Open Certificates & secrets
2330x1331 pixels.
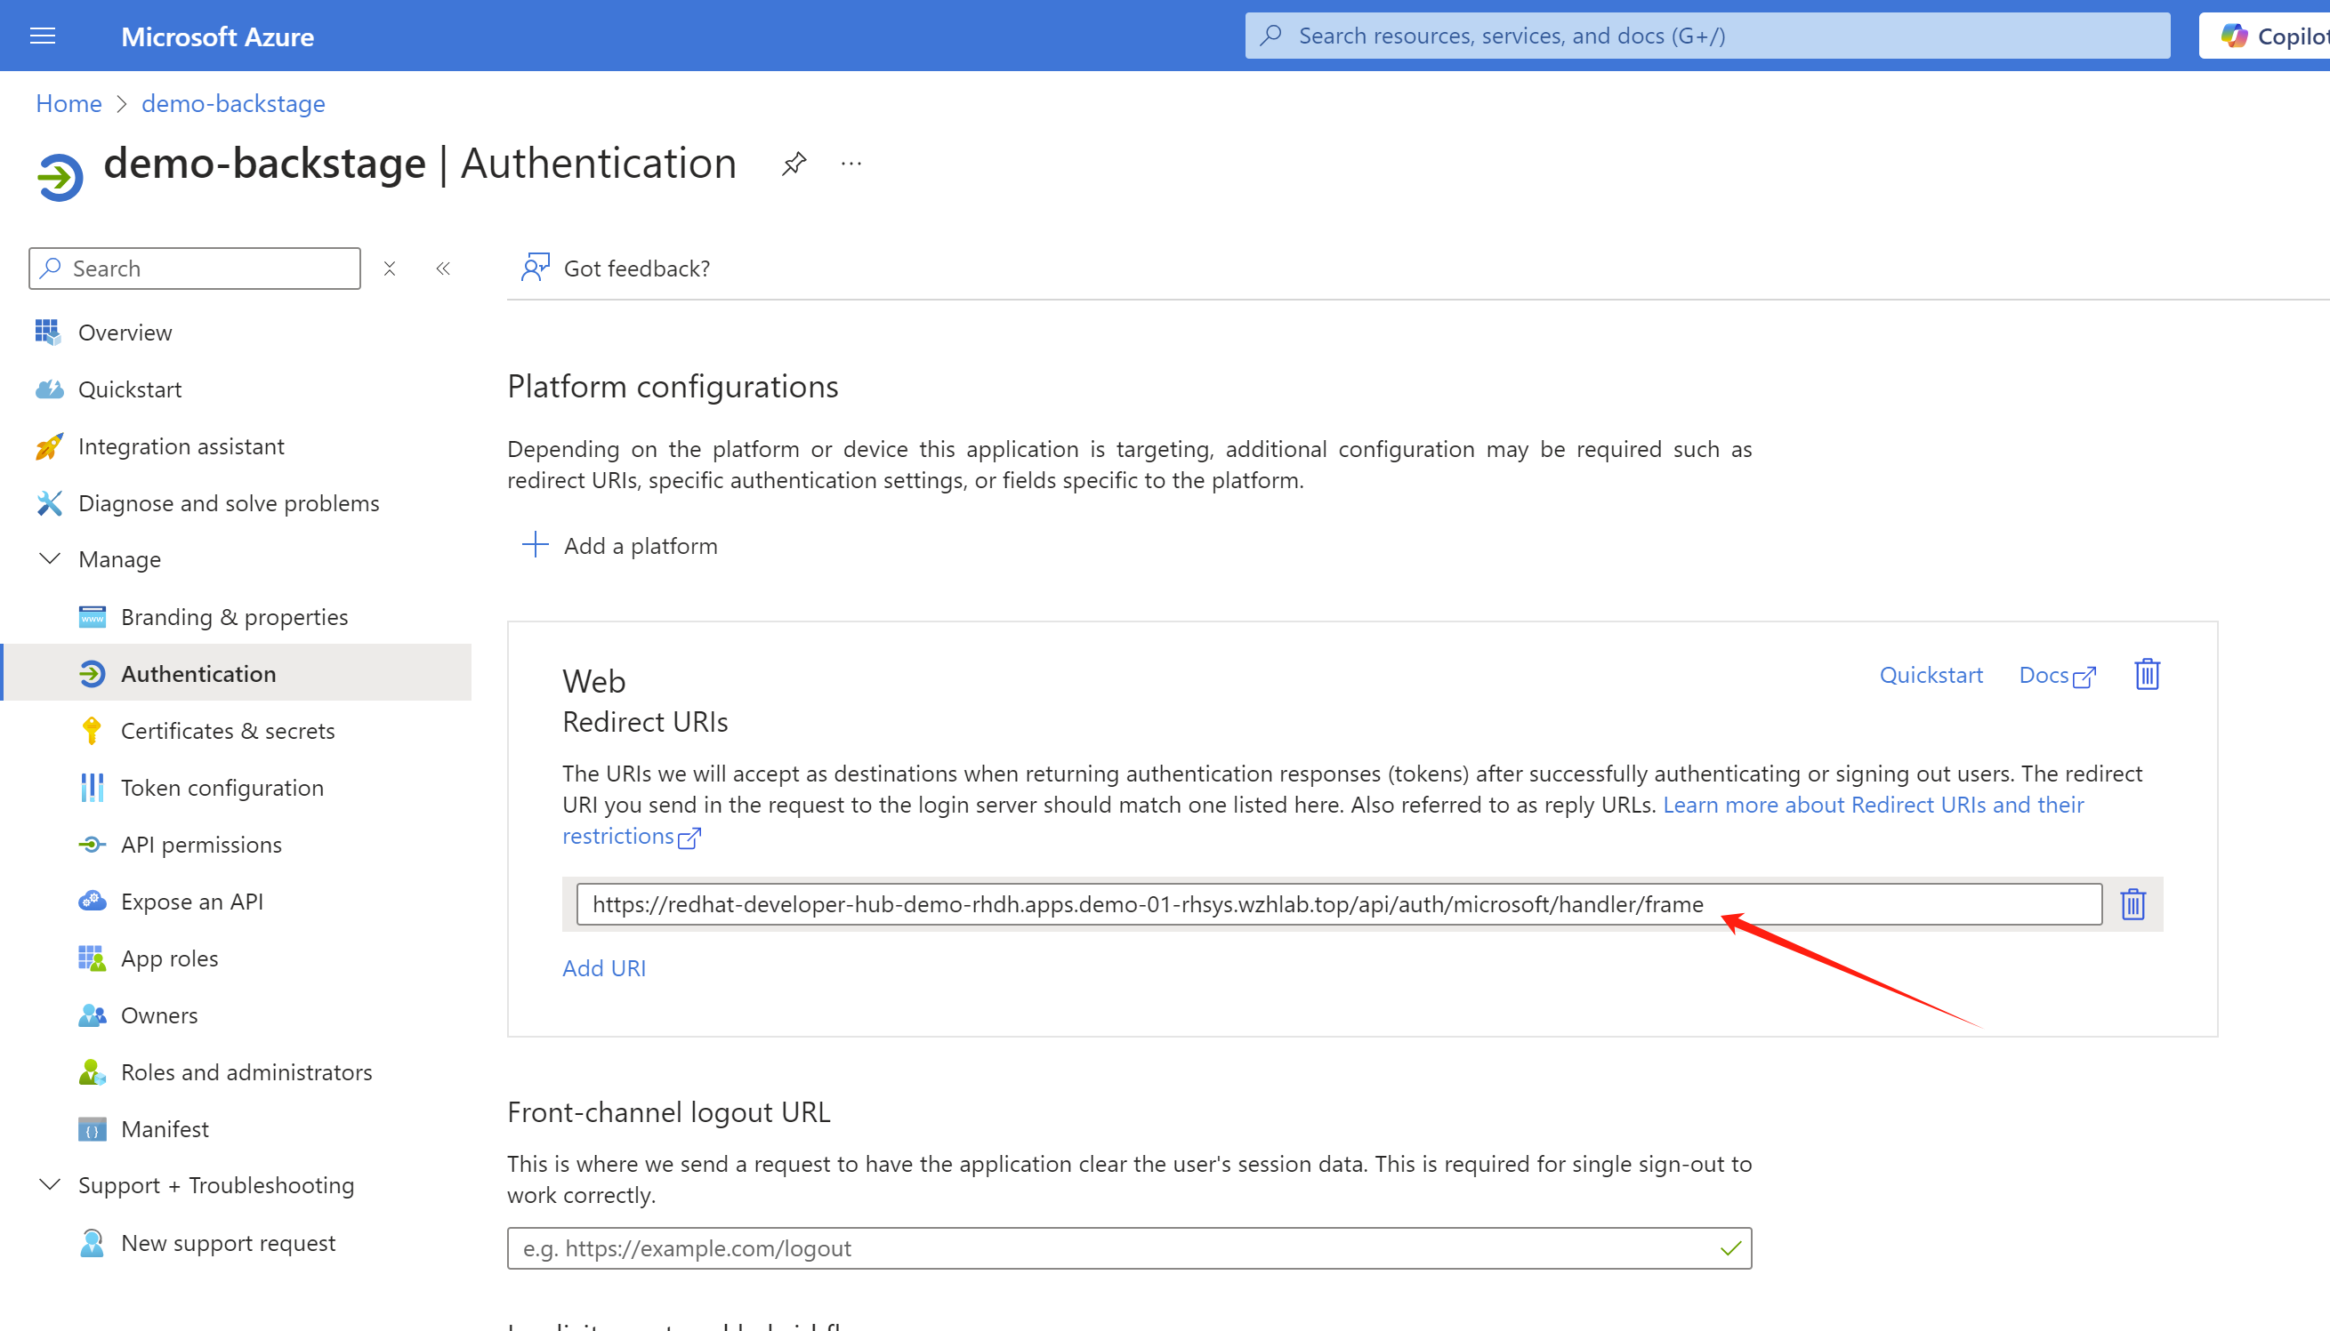click(228, 730)
